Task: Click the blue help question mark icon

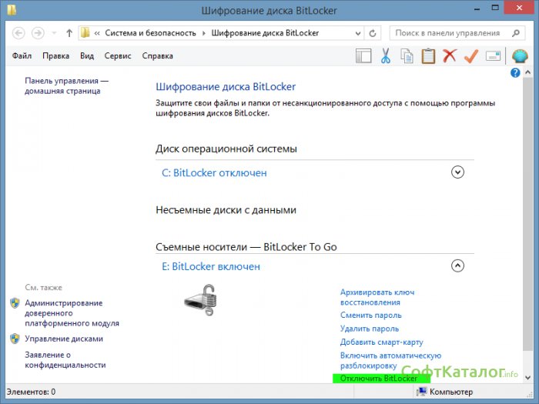Action: click(x=515, y=73)
